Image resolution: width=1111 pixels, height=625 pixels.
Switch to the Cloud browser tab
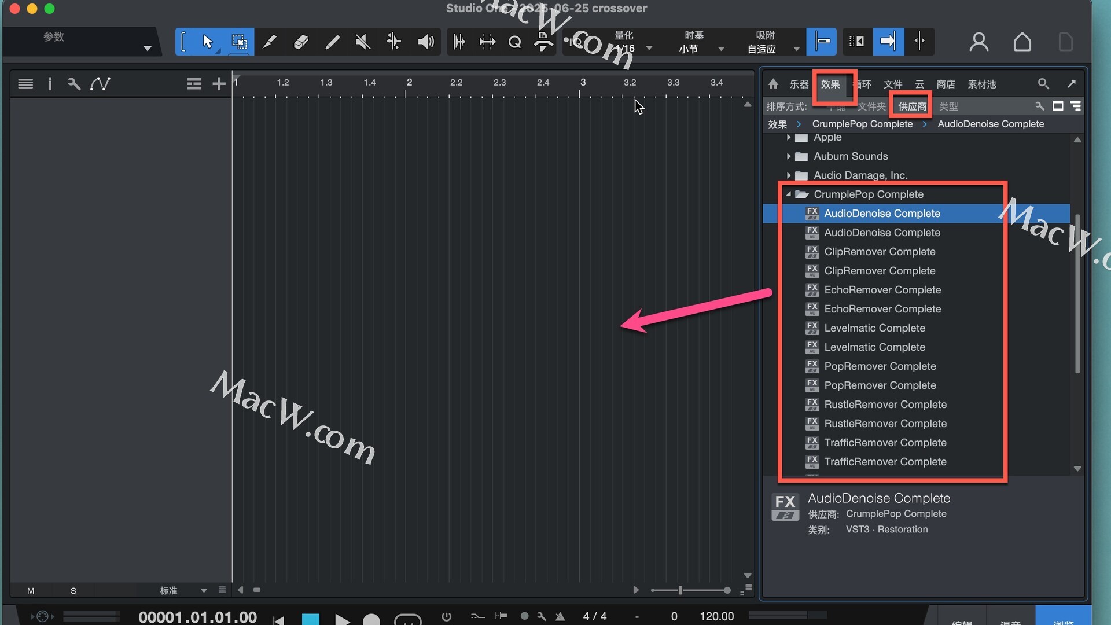tap(919, 84)
